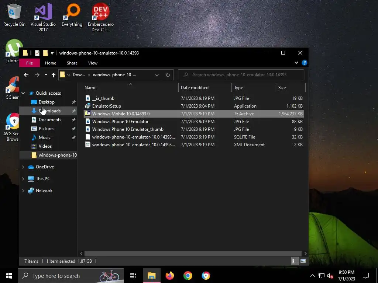The width and height of the screenshot is (378, 283).
Task: Click the taskbar search box
Action: tap(71, 276)
